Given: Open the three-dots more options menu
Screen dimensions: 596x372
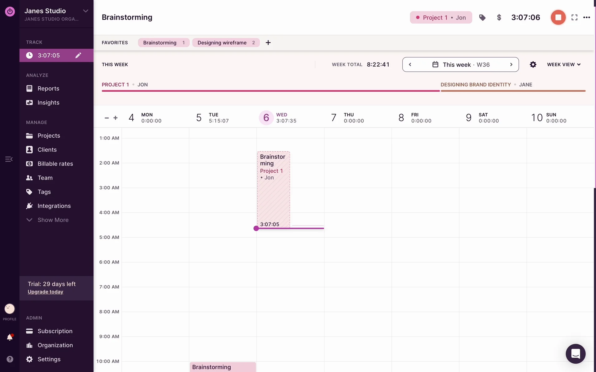Looking at the screenshot, I should [586, 18].
